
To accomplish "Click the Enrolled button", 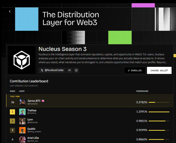I will coord(135,70).
